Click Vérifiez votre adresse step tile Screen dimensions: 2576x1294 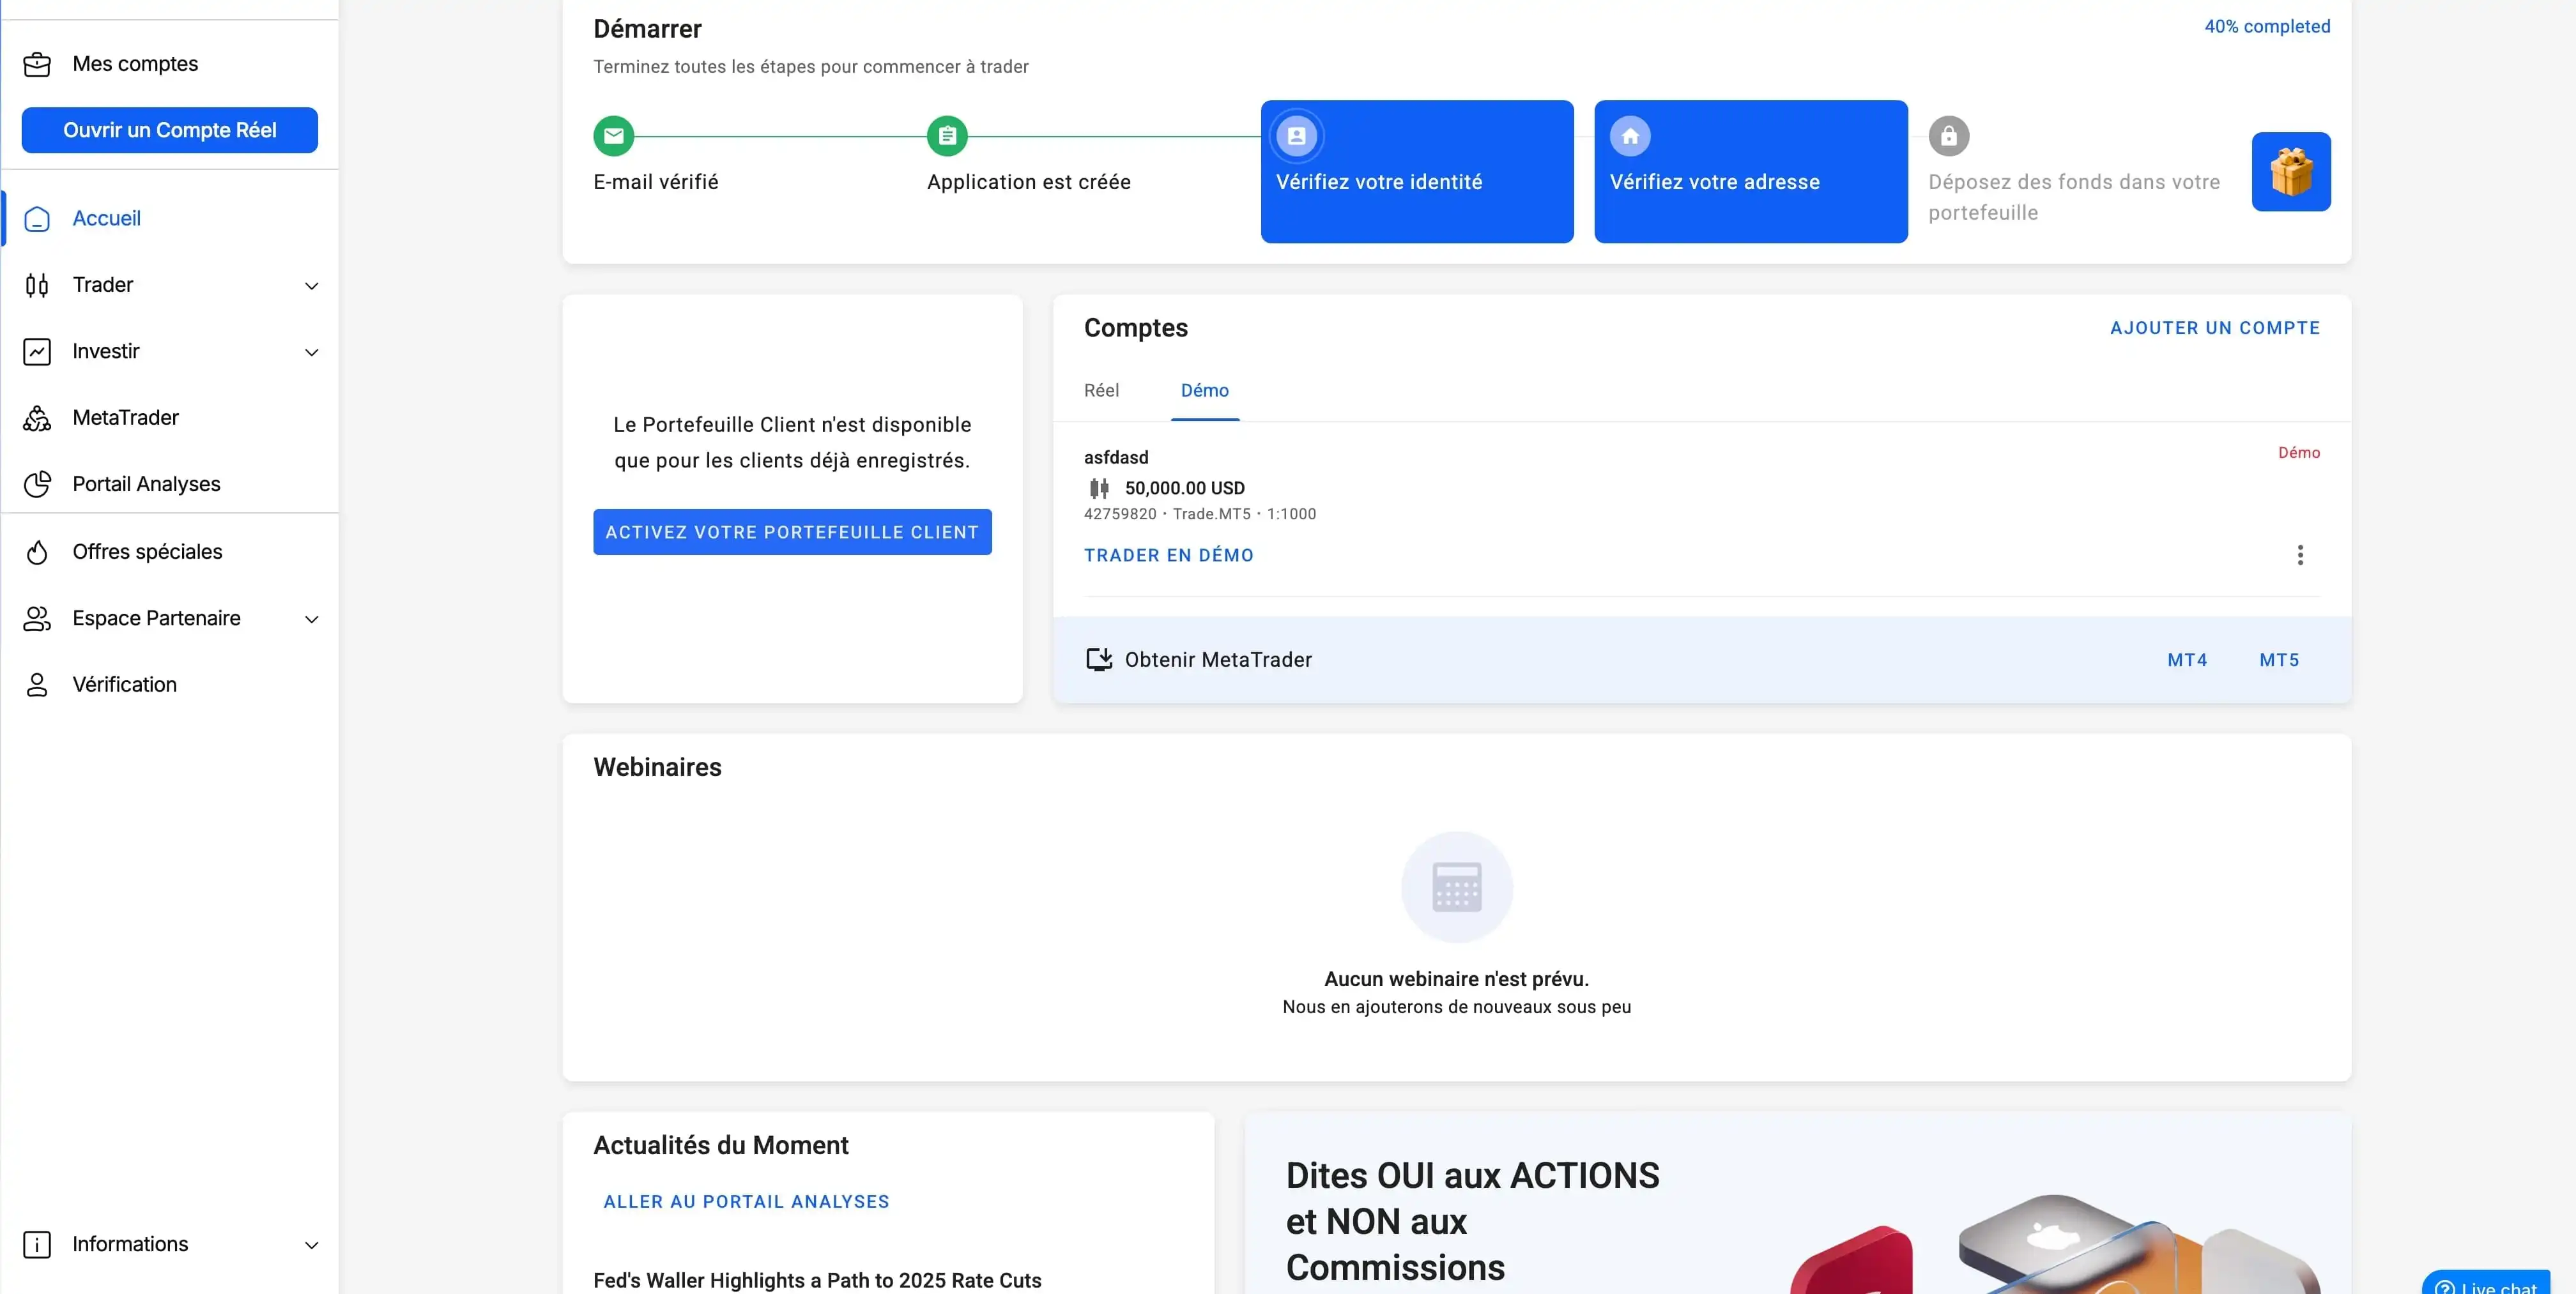1751,171
